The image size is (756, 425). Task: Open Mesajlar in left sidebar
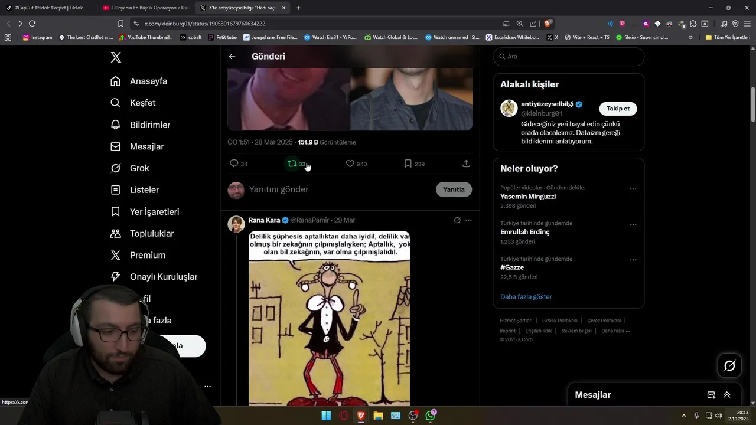(x=137, y=146)
